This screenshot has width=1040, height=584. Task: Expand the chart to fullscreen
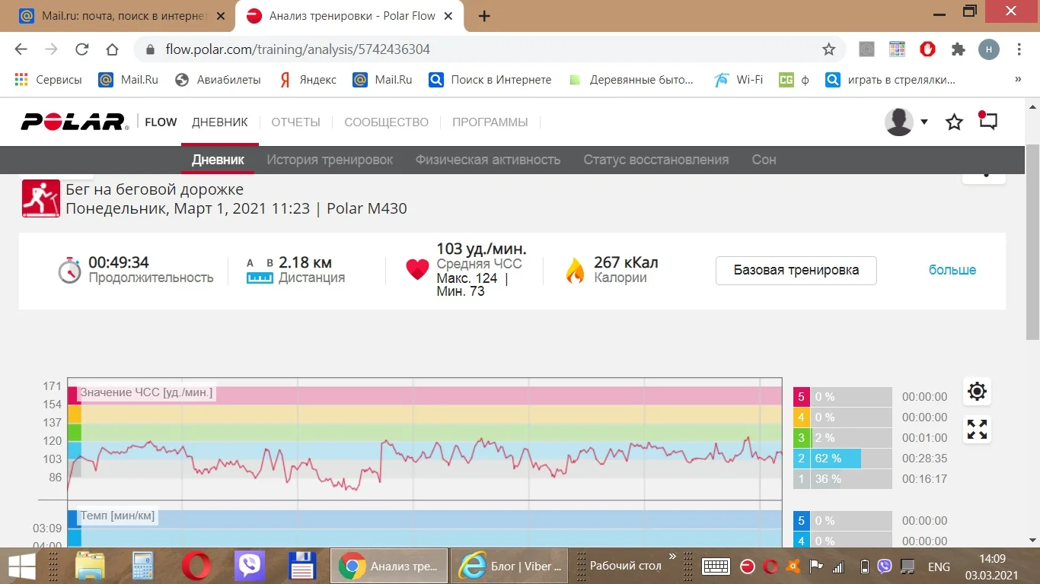pos(977,430)
